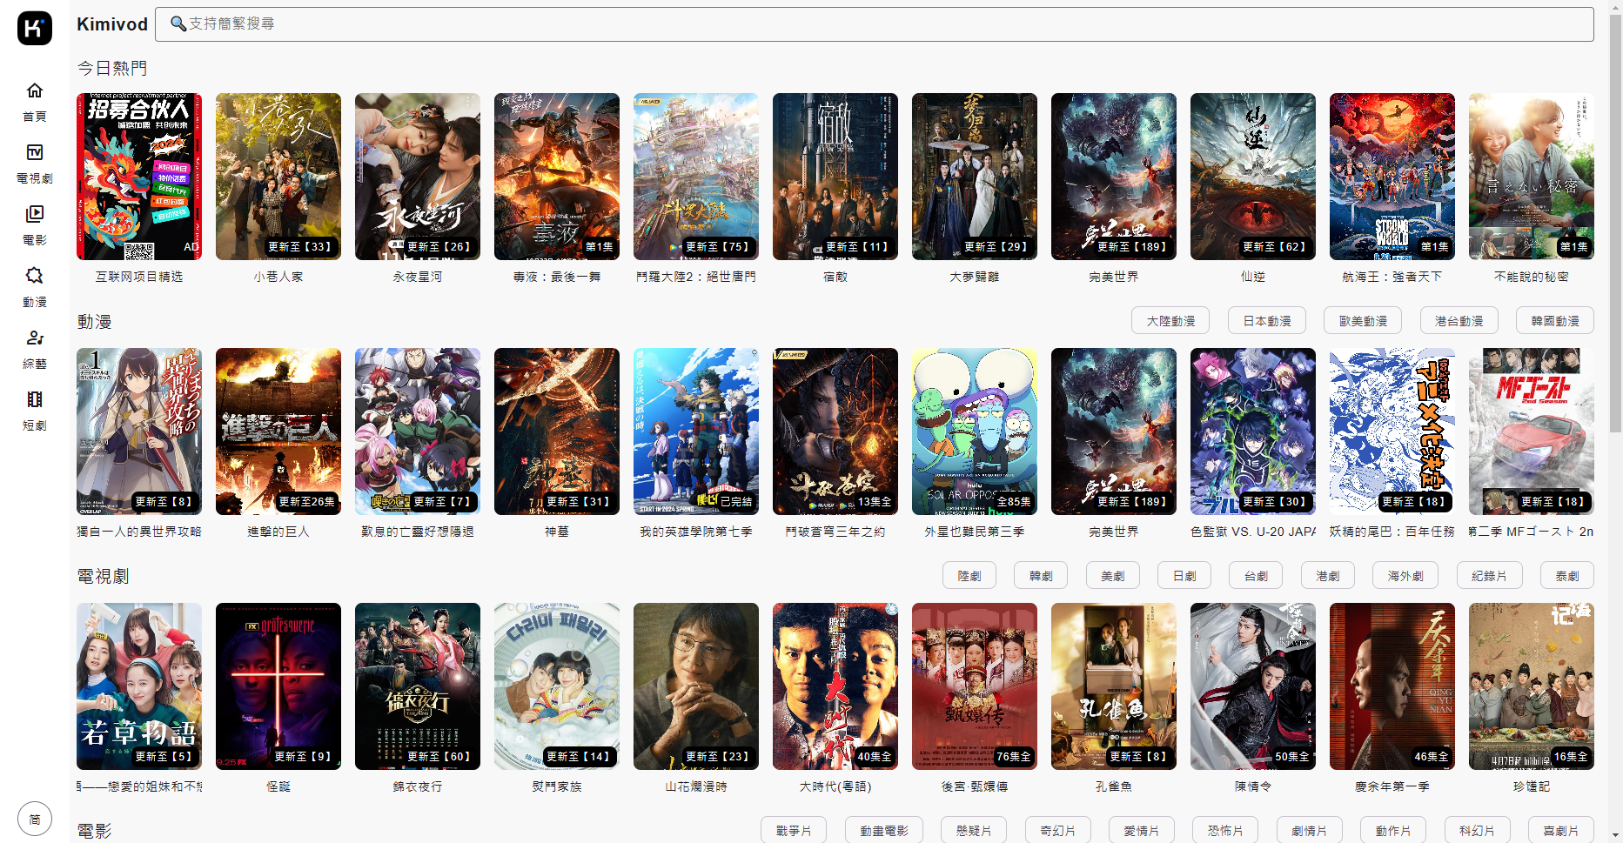
Task: Filter anime by 港台動漫
Action: point(1459,321)
